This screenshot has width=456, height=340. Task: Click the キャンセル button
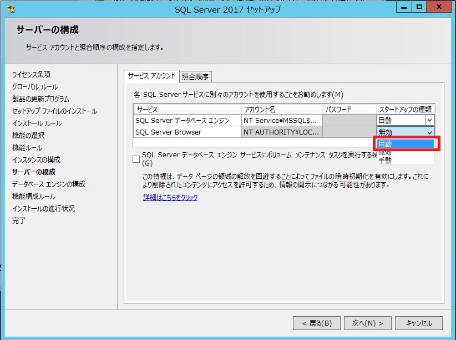point(419,323)
